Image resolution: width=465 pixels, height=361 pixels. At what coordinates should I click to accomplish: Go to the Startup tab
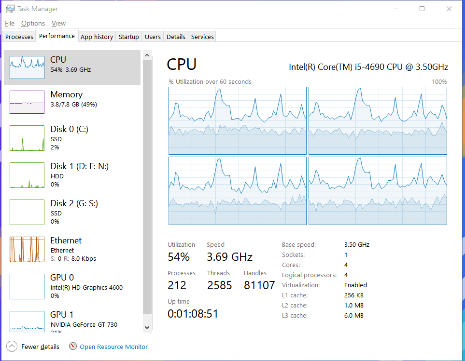[129, 37]
